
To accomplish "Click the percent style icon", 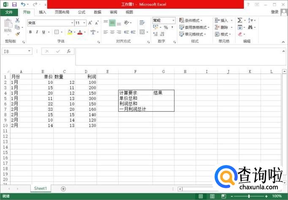I will (x=166, y=27).
